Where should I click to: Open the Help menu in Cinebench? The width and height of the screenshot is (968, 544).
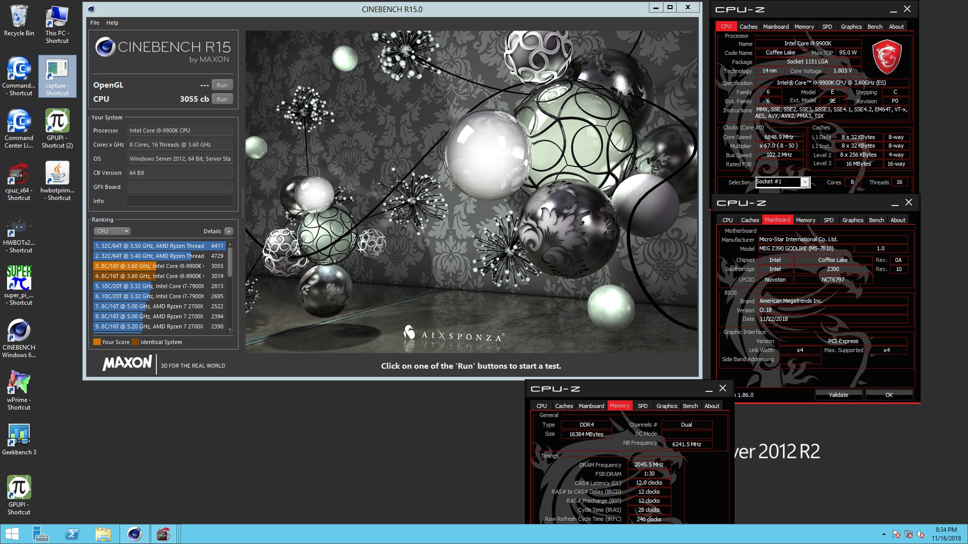(x=112, y=23)
